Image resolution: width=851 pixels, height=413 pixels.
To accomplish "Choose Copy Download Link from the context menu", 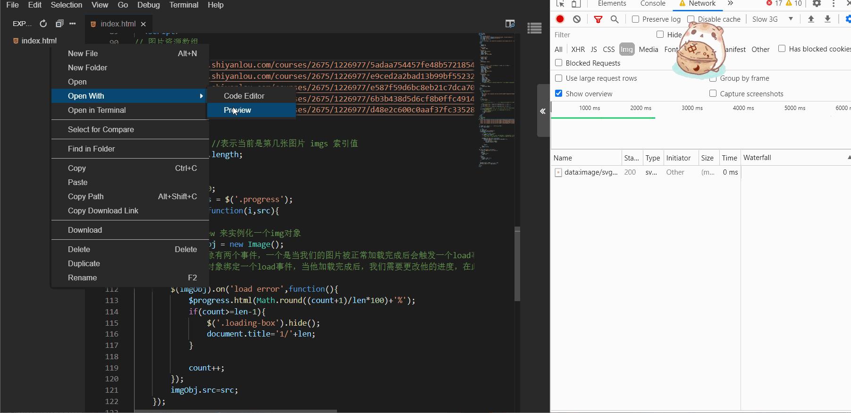I will [x=103, y=211].
